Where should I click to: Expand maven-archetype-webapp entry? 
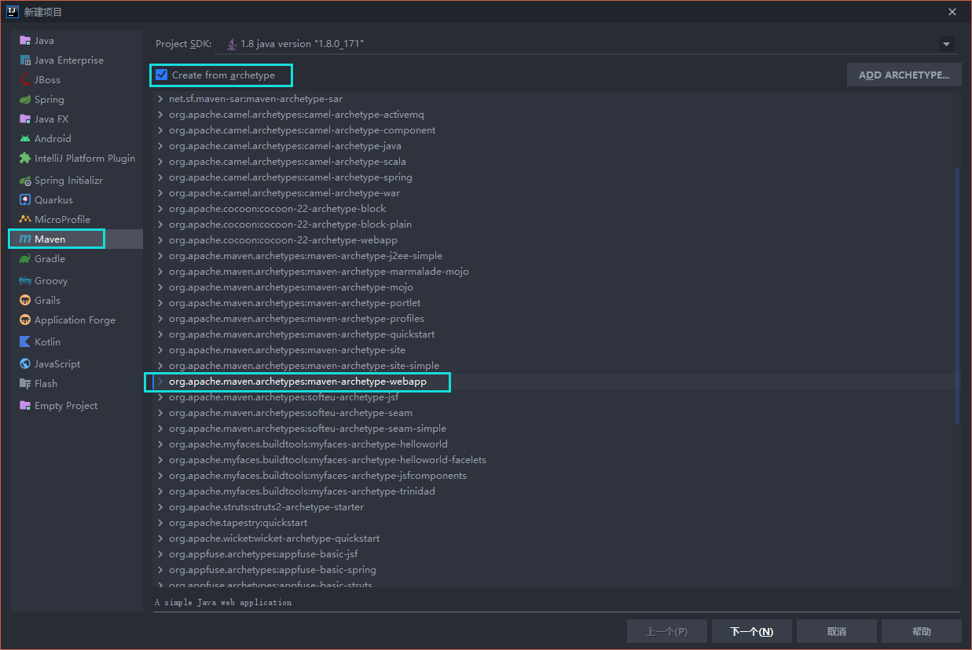pyautogui.click(x=160, y=382)
